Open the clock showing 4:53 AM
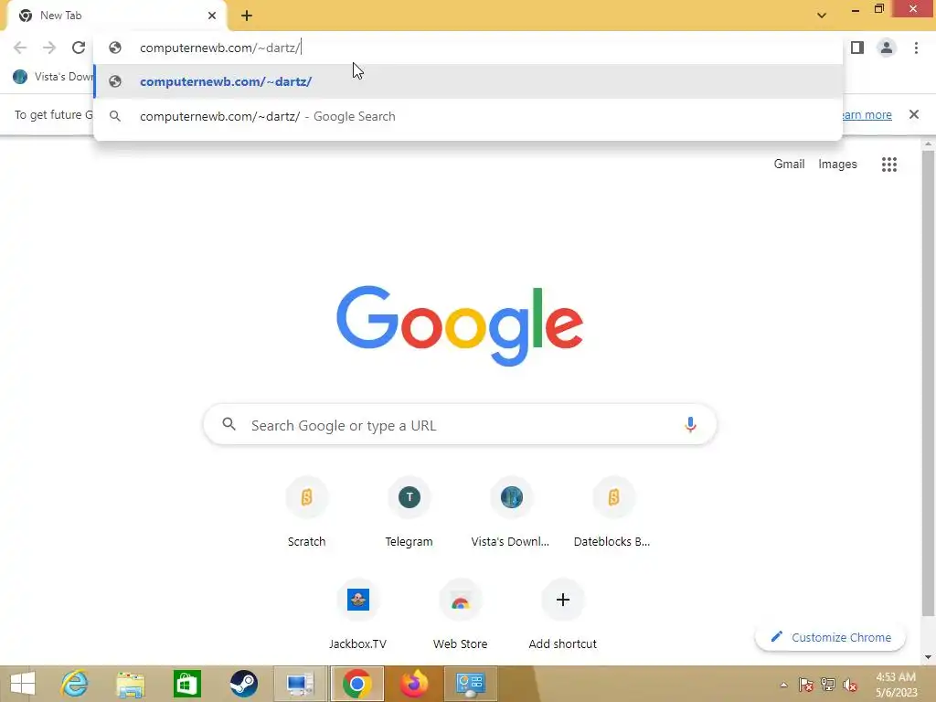The width and height of the screenshot is (936, 702). click(896, 685)
